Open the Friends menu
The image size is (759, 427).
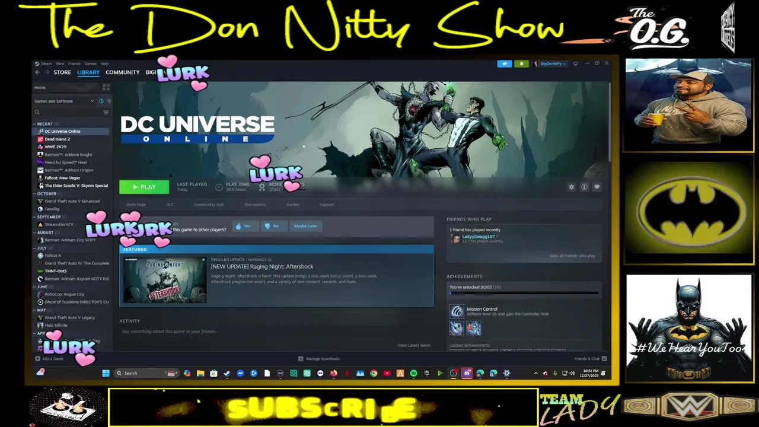(x=74, y=63)
